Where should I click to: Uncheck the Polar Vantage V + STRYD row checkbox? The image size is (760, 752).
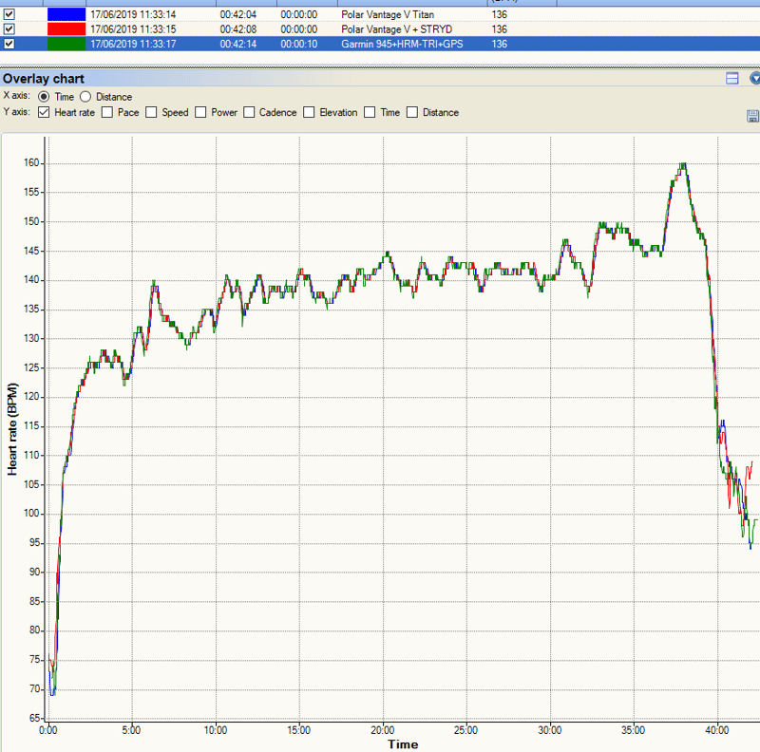[9, 29]
